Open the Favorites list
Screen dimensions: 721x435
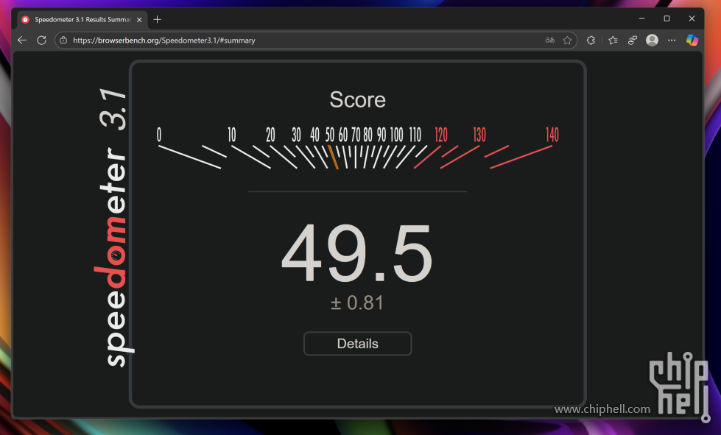pyautogui.click(x=613, y=40)
